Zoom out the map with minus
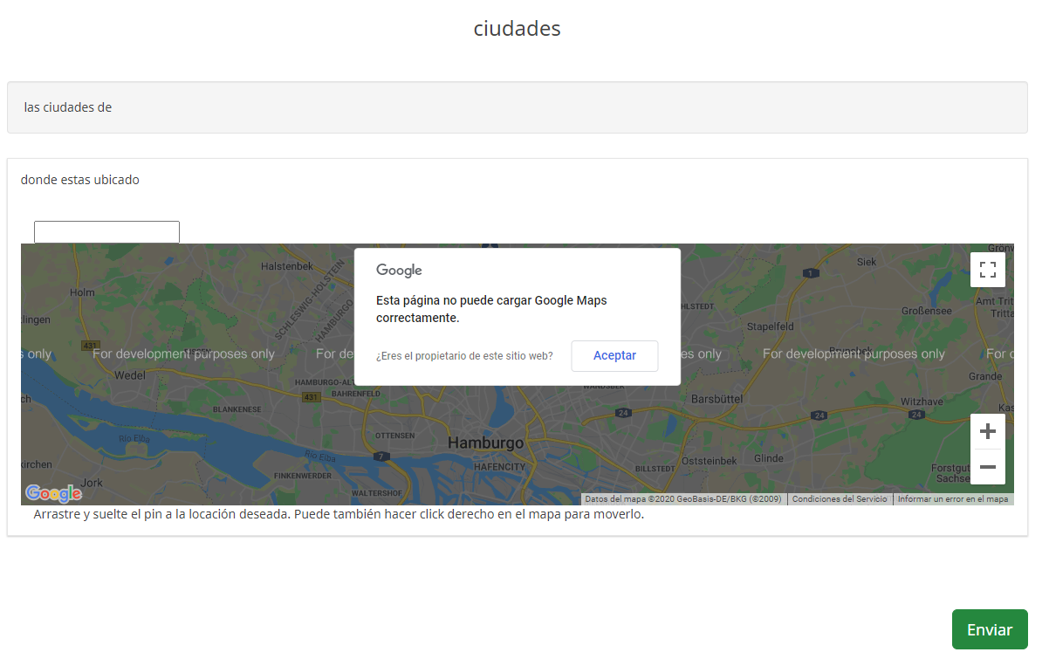The height and width of the screenshot is (659, 1049). coord(988,467)
